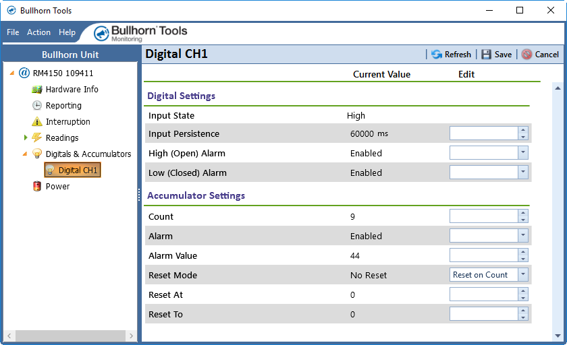Open the File menu
Viewport: 567px width, 345px height.
tap(13, 32)
